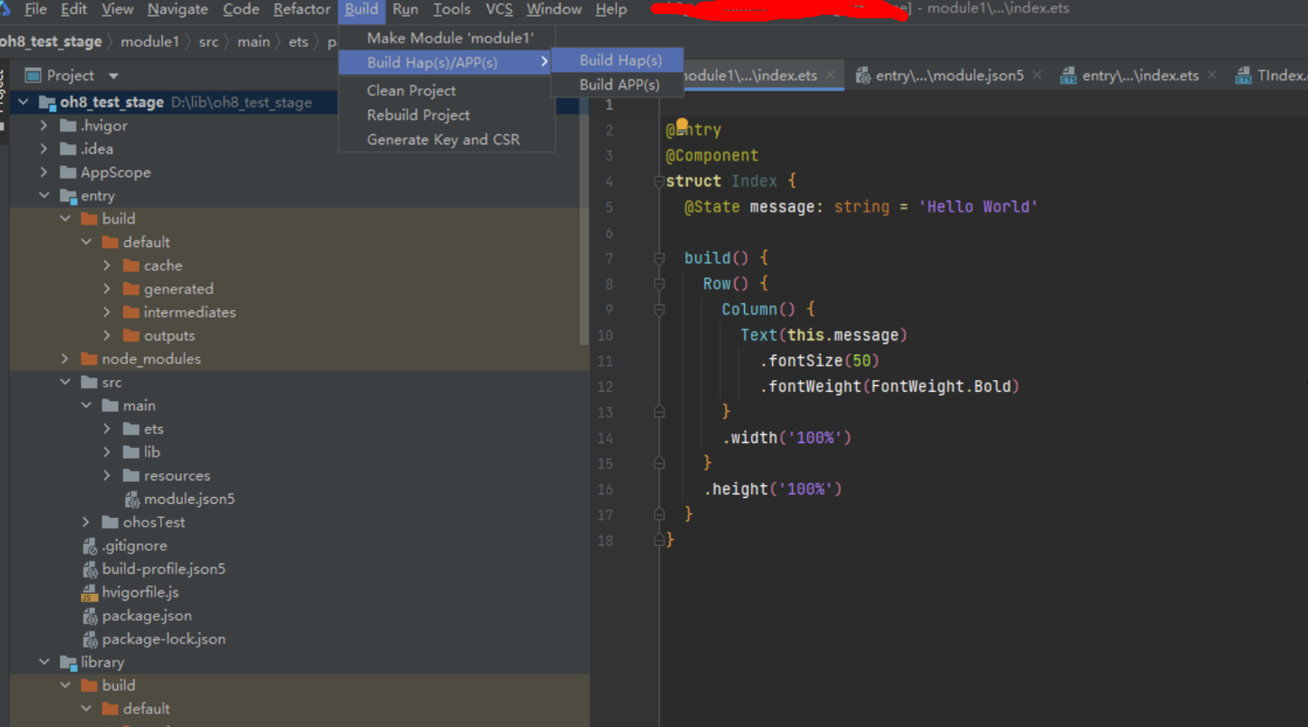Switch to entry module.json5 editor tab

coord(948,76)
